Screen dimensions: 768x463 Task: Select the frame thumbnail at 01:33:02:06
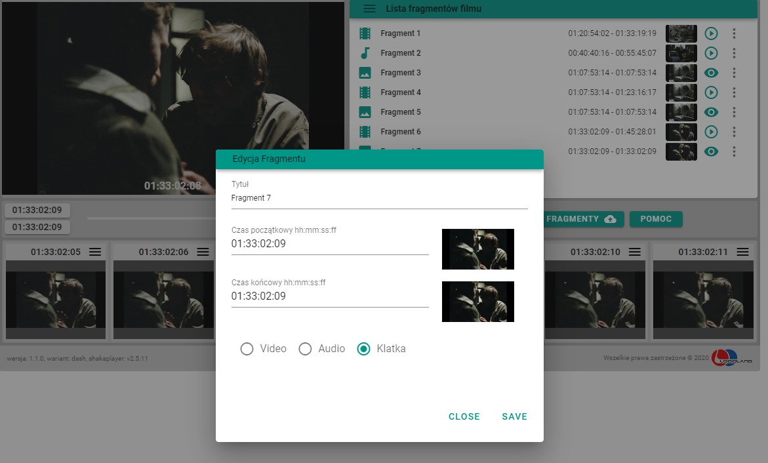pos(163,299)
